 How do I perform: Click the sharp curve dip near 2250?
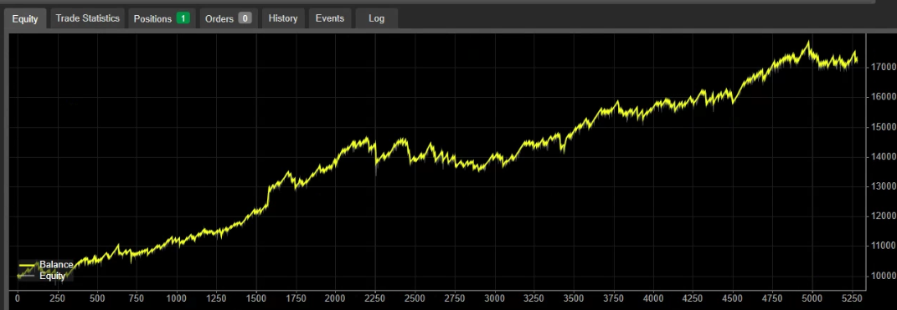[x=376, y=169]
